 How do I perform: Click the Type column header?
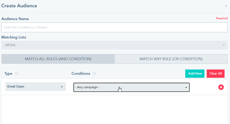pyautogui.click(x=8, y=73)
